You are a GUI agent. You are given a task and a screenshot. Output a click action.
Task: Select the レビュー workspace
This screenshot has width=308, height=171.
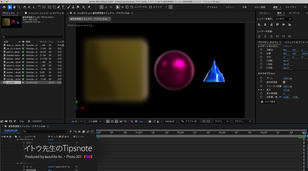[230, 7]
